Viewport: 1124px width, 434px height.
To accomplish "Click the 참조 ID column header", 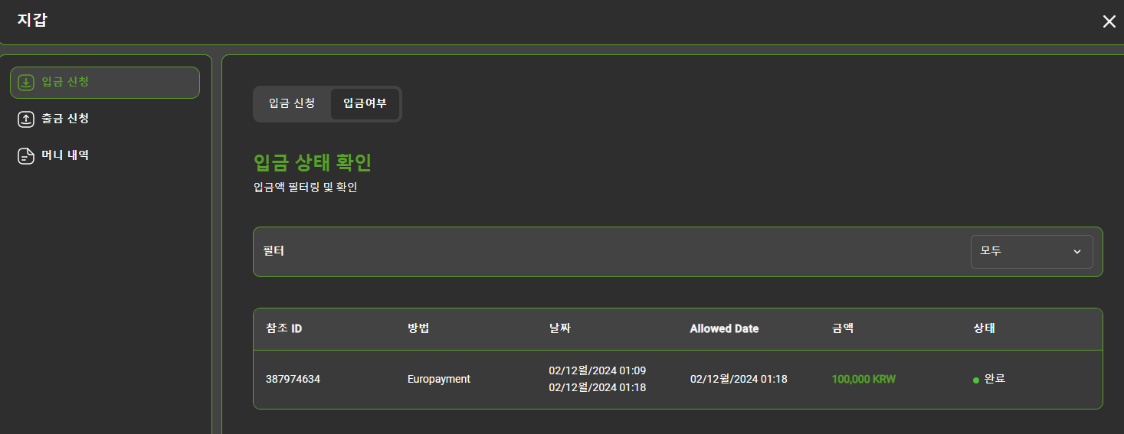I will (x=283, y=328).
